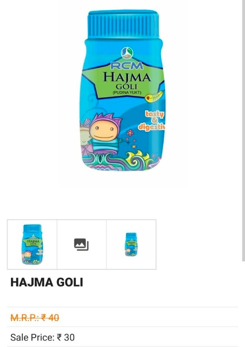Click the vertical scrollbar on the right edge
245x347 pixels.
point(243,130)
